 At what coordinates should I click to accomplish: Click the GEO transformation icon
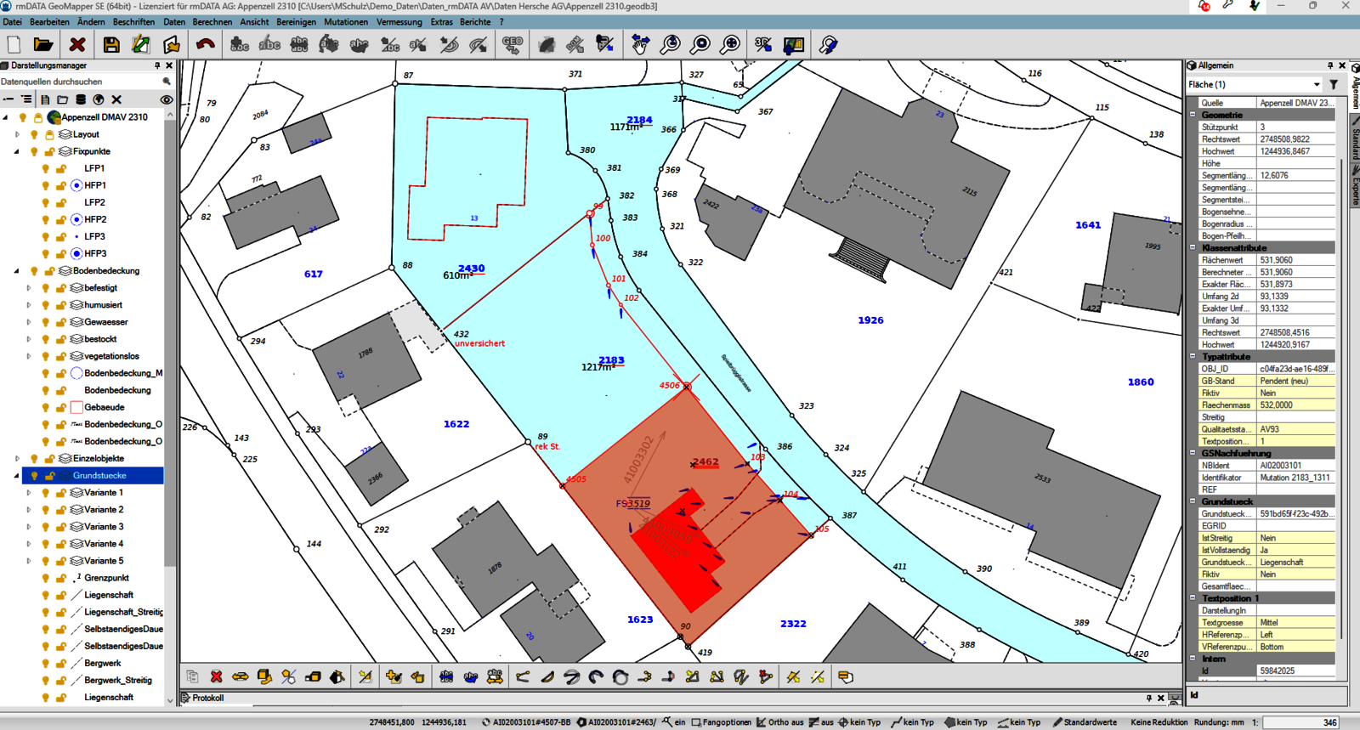coord(512,45)
